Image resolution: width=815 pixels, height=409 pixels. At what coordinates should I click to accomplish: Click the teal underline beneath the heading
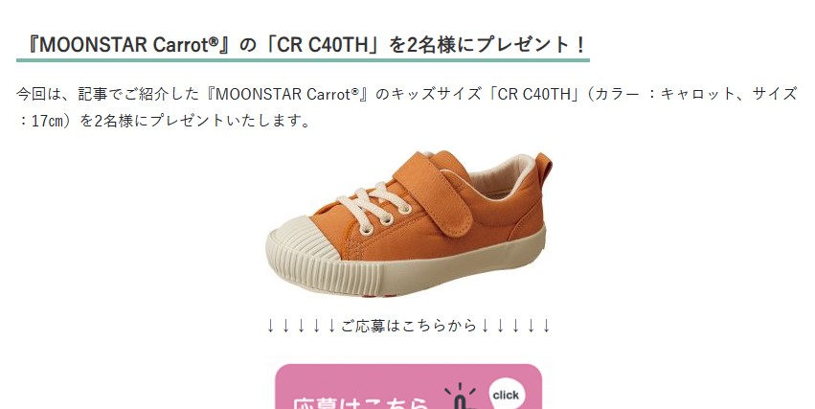coord(303,60)
